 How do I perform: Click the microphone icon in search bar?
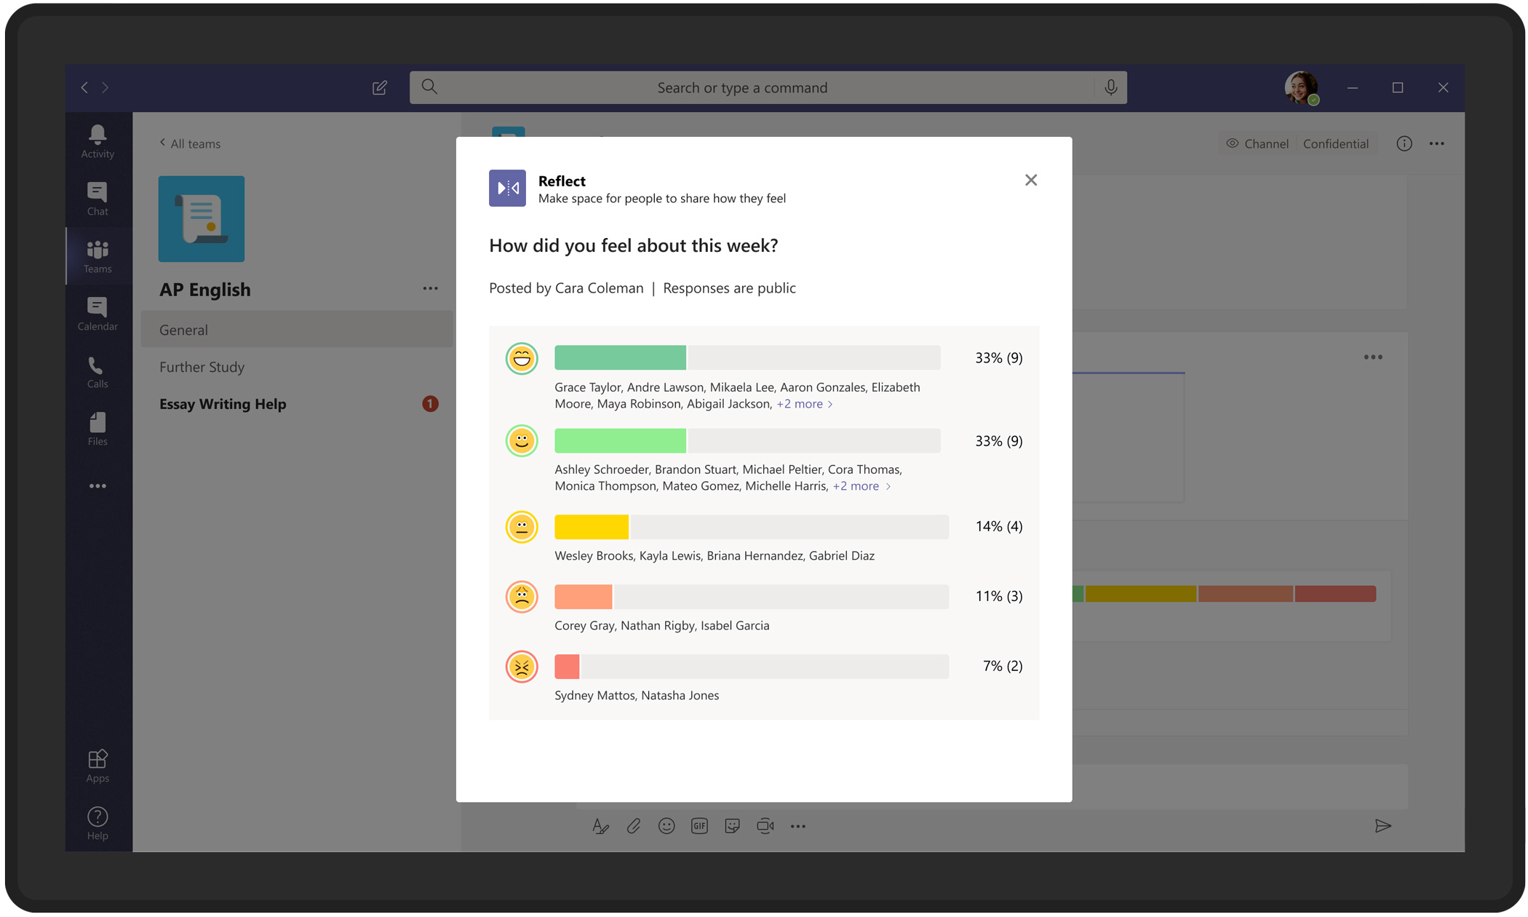(x=1110, y=87)
